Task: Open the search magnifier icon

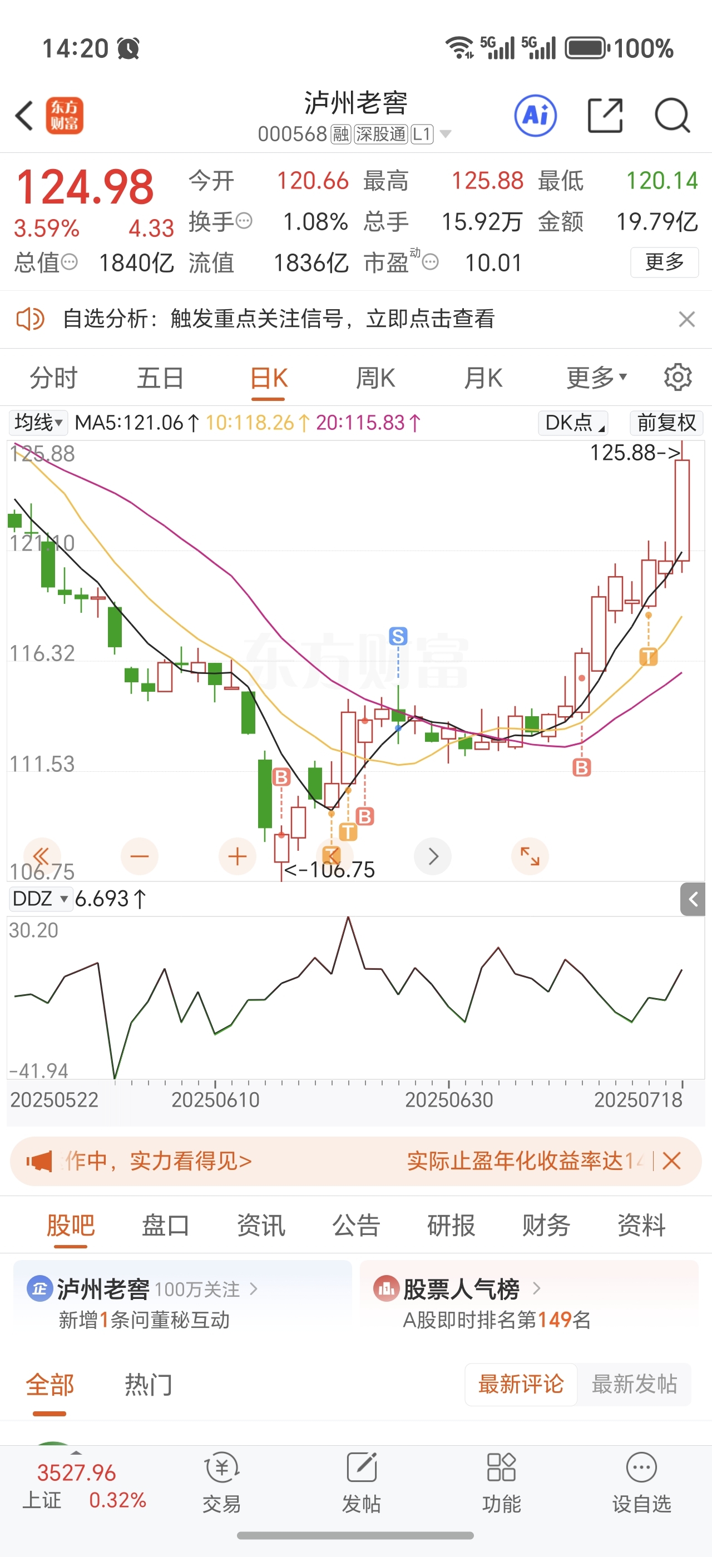Action: pos(672,115)
